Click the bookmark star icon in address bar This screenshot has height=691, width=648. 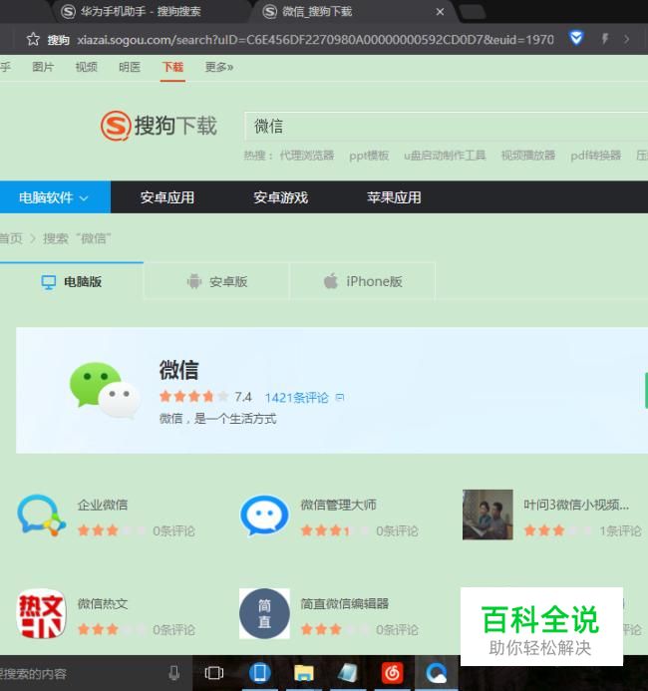(33, 40)
